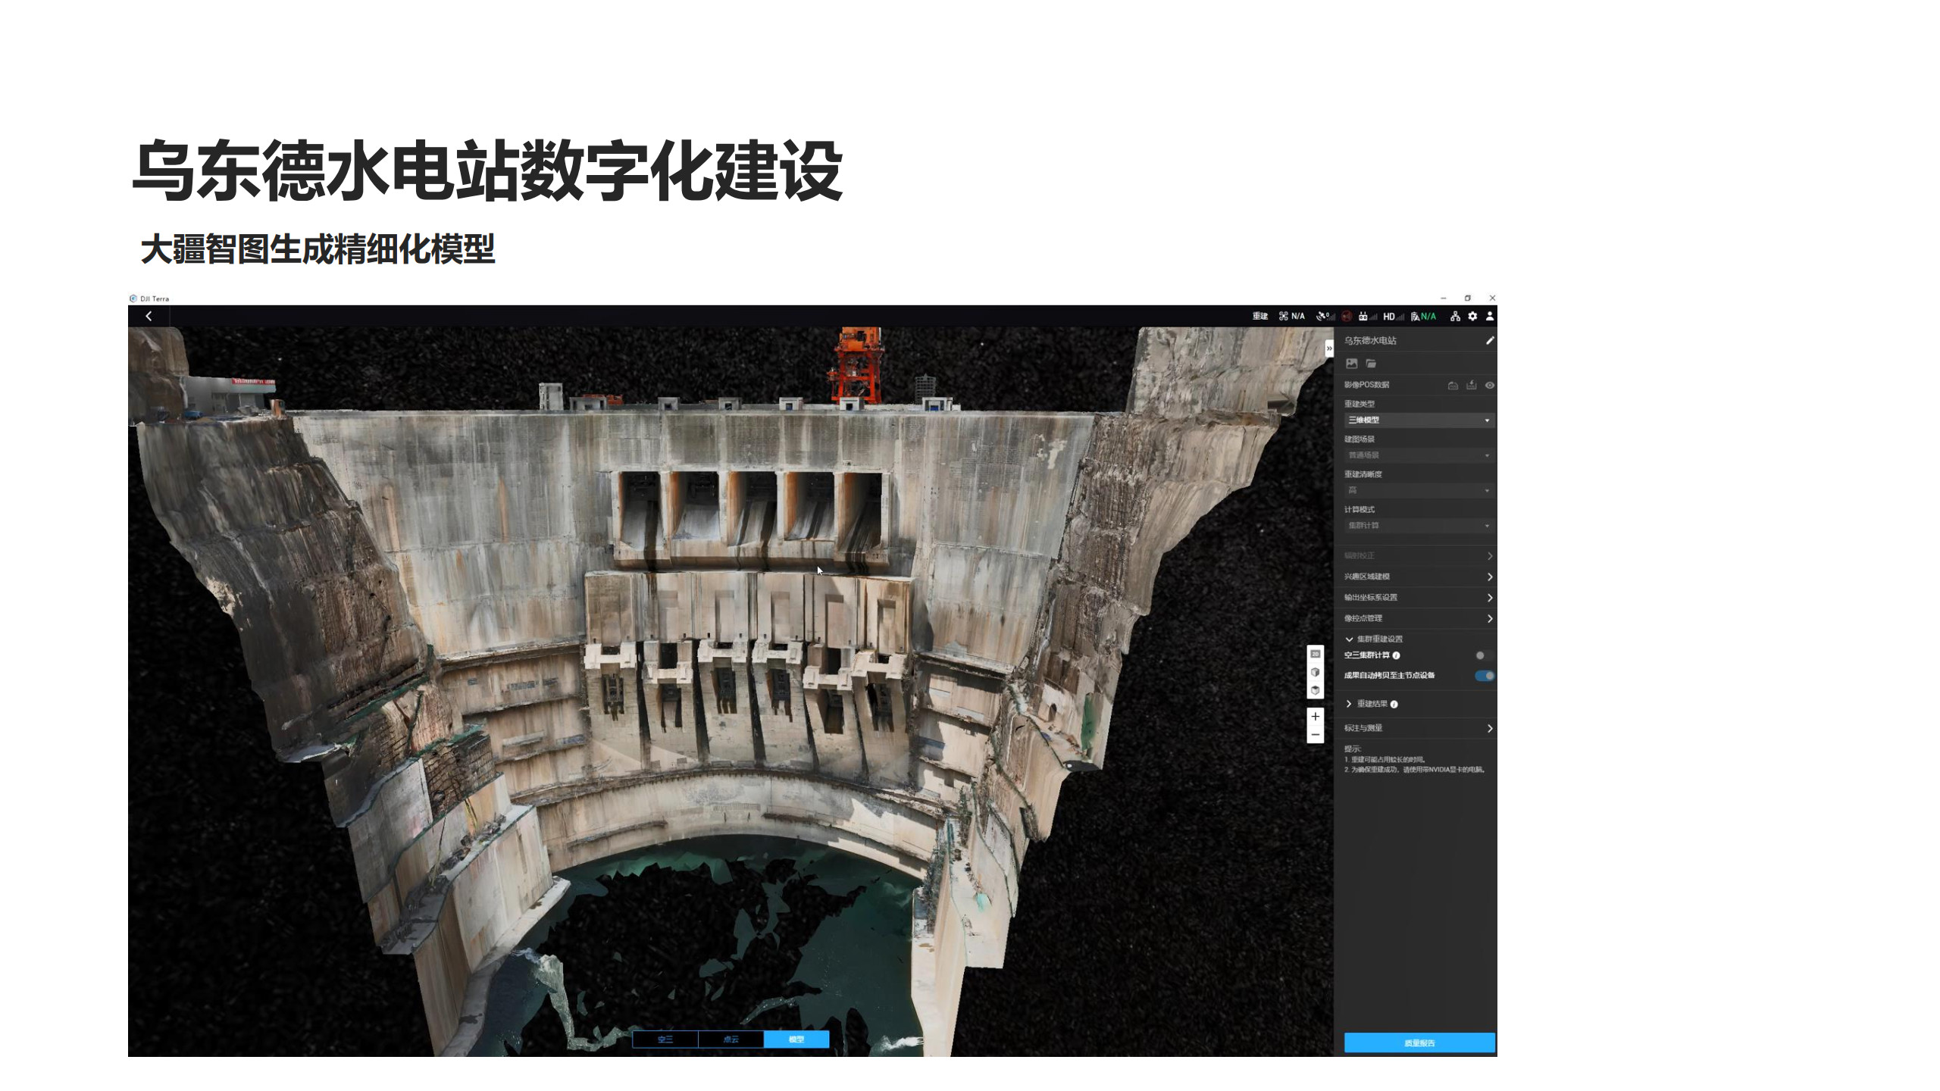Click the red prohibited status icon

coord(1347,317)
